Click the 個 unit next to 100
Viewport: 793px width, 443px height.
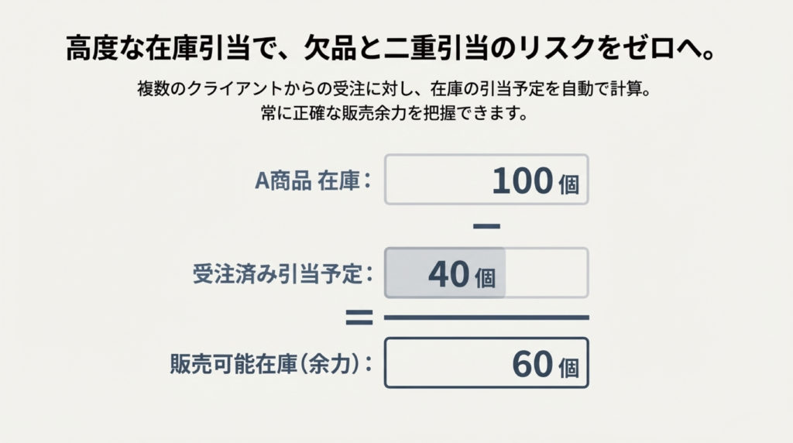(x=568, y=183)
